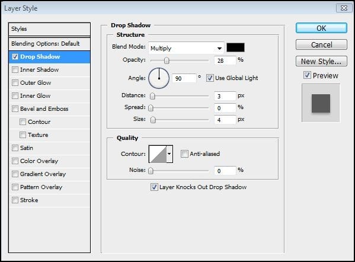Image resolution: width=355 pixels, height=262 pixels.
Task: Uncheck Use Global Light
Action: (210, 78)
